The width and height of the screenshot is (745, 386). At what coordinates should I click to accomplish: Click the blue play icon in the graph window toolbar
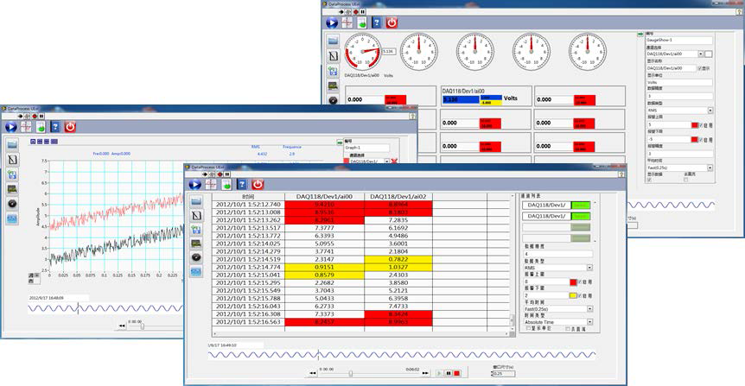tap(11, 127)
